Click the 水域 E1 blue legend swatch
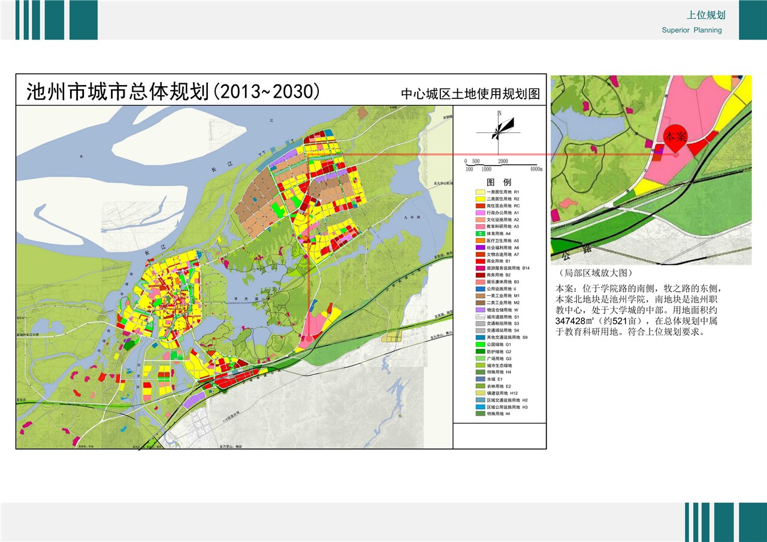Image resolution: width=767 pixels, height=542 pixels. [x=480, y=379]
